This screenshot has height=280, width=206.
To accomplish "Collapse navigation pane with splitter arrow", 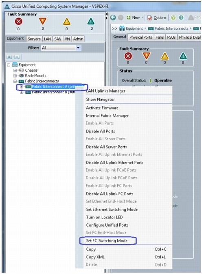I will 107,14.
